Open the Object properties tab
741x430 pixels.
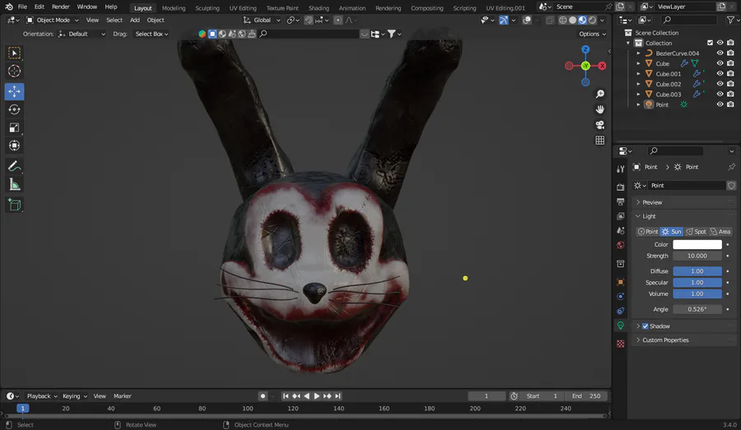point(621,282)
